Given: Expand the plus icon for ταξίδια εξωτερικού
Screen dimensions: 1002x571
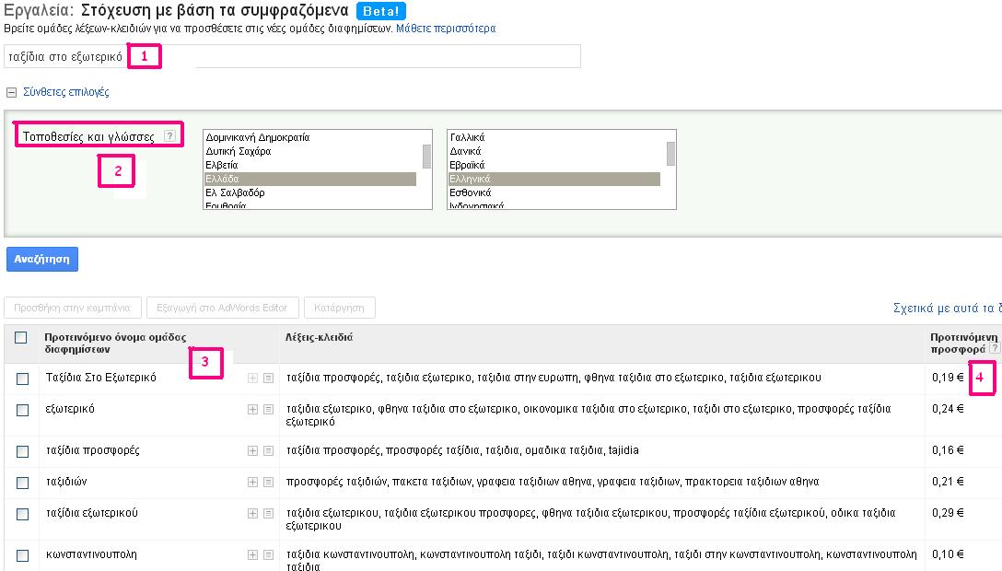Looking at the screenshot, I should tap(253, 514).
